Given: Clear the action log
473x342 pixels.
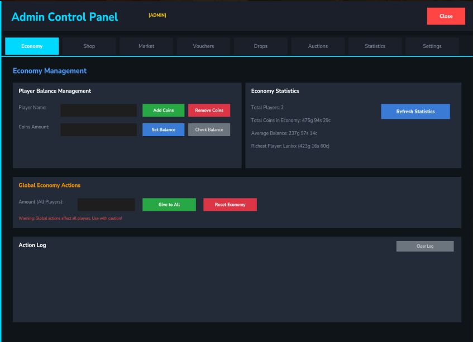Looking at the screenshot, I should click(425, 246).
